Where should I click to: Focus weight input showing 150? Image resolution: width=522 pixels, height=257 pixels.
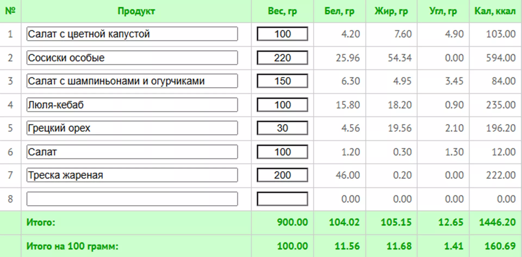(282, 81)
